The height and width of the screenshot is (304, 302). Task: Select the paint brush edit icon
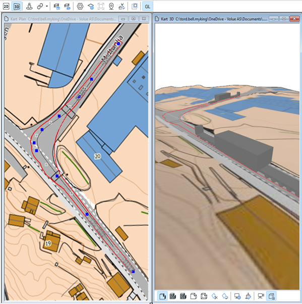pos(248,296)
